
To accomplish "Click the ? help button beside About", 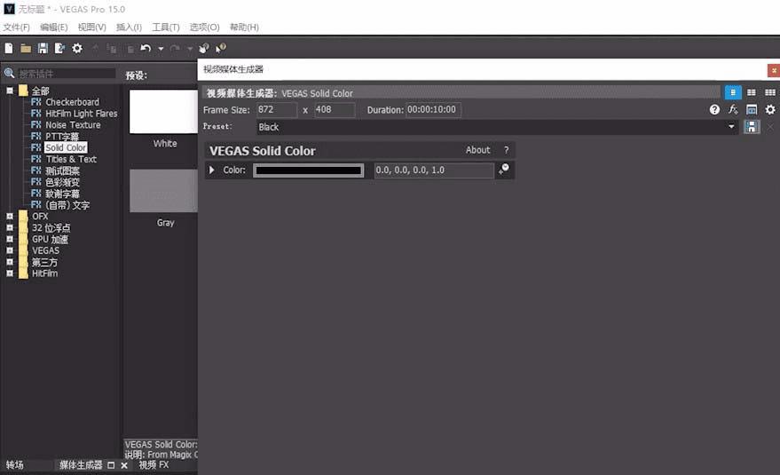I will click(507, 150).
